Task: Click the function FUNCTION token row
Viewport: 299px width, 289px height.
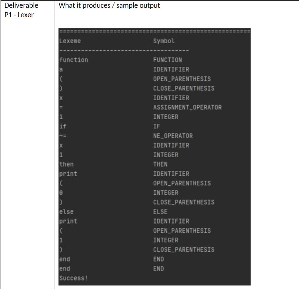Action: (117, 60)
